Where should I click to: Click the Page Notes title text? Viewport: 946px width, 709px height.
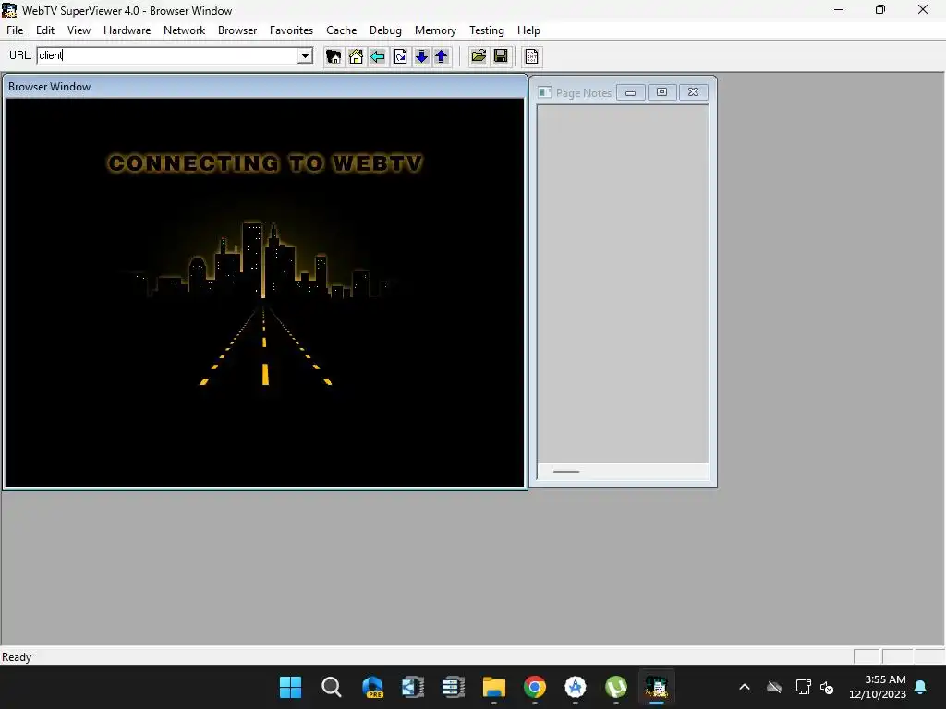point(584,93)
